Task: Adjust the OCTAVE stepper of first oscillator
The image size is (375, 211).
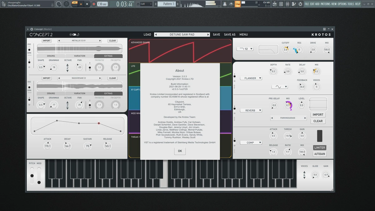Action: coord(67,67)
